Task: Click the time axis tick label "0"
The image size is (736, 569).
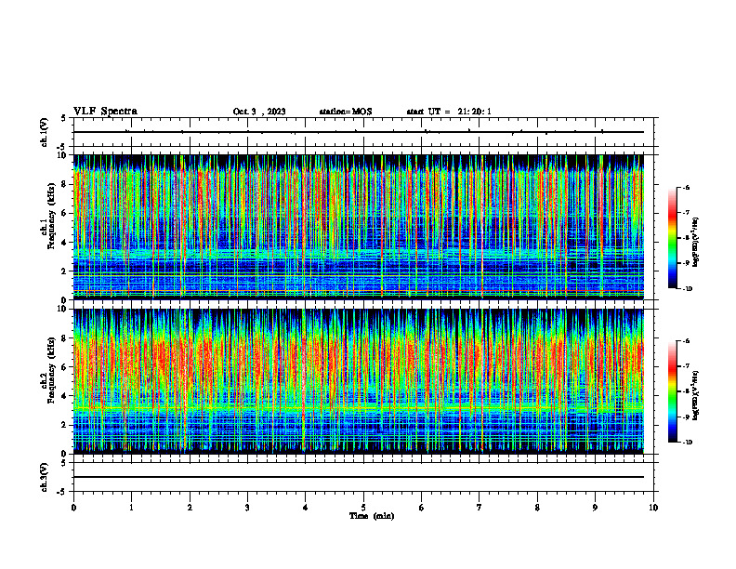Action: click(x=73, y=508)
